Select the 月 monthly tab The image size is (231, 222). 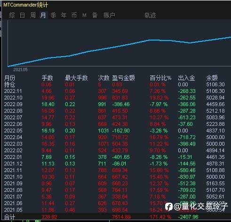[x=43, y=15]
